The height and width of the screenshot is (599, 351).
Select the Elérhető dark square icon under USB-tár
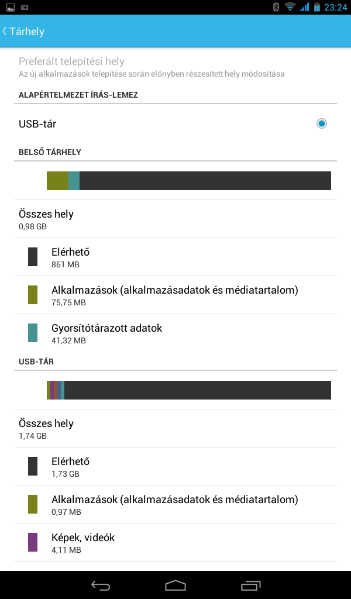[x=32, y=466]
